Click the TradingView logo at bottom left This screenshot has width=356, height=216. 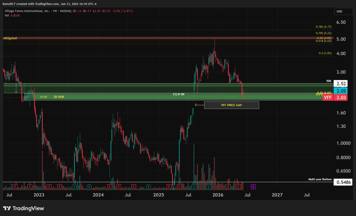point(23,208)
